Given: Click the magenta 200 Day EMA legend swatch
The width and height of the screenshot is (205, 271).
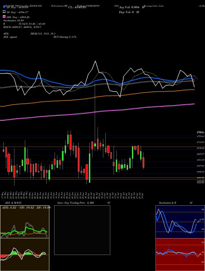Looking at the screenshot, I should click(4, 16).
